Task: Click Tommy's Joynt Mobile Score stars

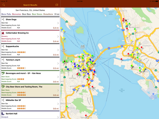Action: [x=22, y=68]
